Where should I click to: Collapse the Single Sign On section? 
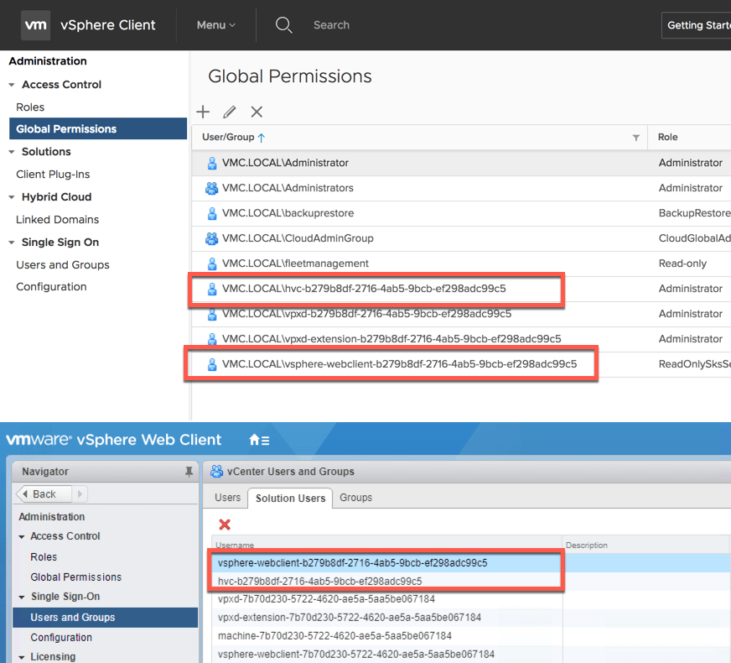(12, 243)
